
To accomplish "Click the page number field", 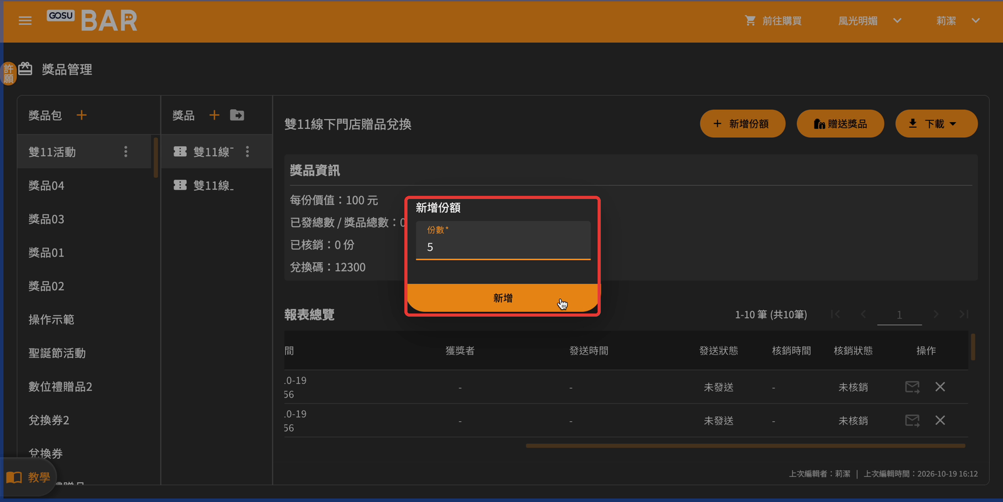I will (x=900, y=315).
